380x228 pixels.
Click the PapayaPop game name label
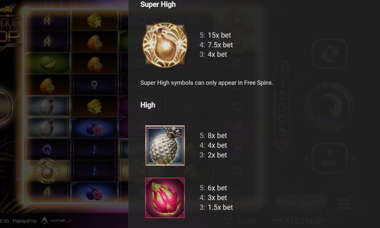coord(24,221)
